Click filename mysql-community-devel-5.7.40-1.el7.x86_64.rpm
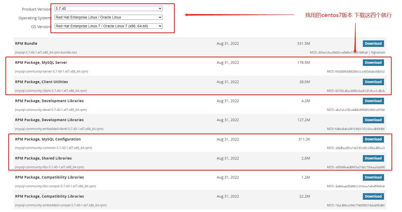Screen dimensions: 402x212 51,110
